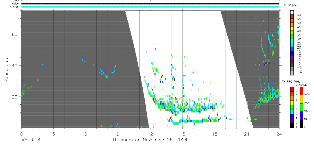Click the '3' tick on the UT hours axis

[x=53, y=134]
